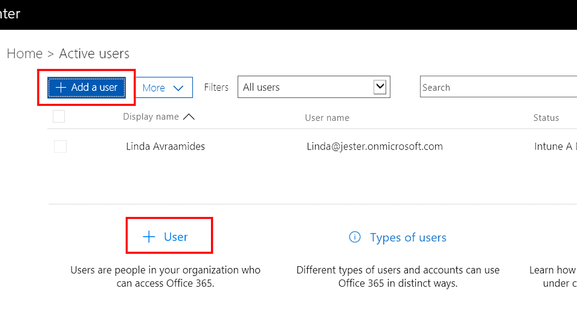The height and width of the screenshot is (324, 577).
Task: Open Types of users
Action: pos(408,237)
